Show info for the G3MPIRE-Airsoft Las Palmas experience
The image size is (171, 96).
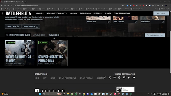pyautogui.click(x=62, y=43)
